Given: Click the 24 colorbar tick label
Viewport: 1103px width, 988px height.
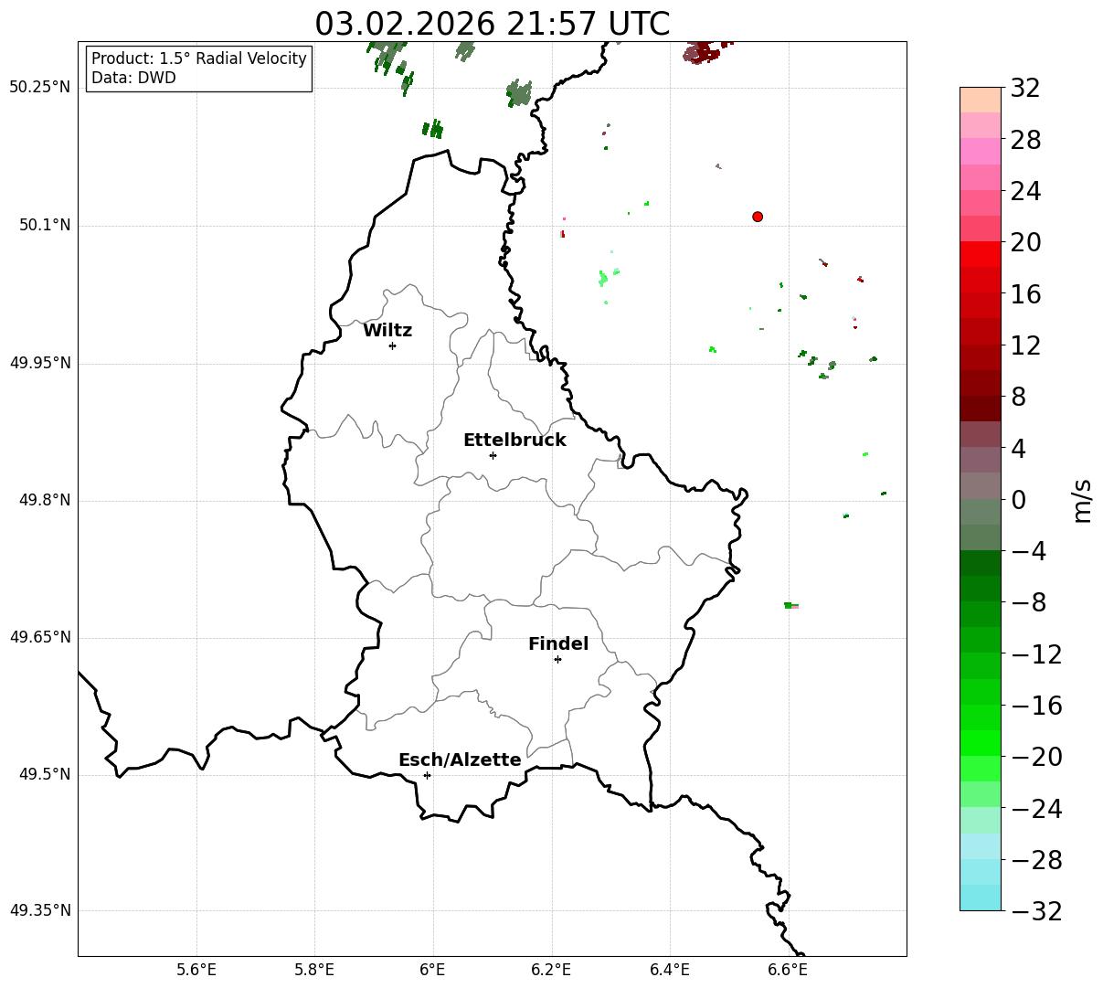Looking at the screenshot, I should point(1025,191).
